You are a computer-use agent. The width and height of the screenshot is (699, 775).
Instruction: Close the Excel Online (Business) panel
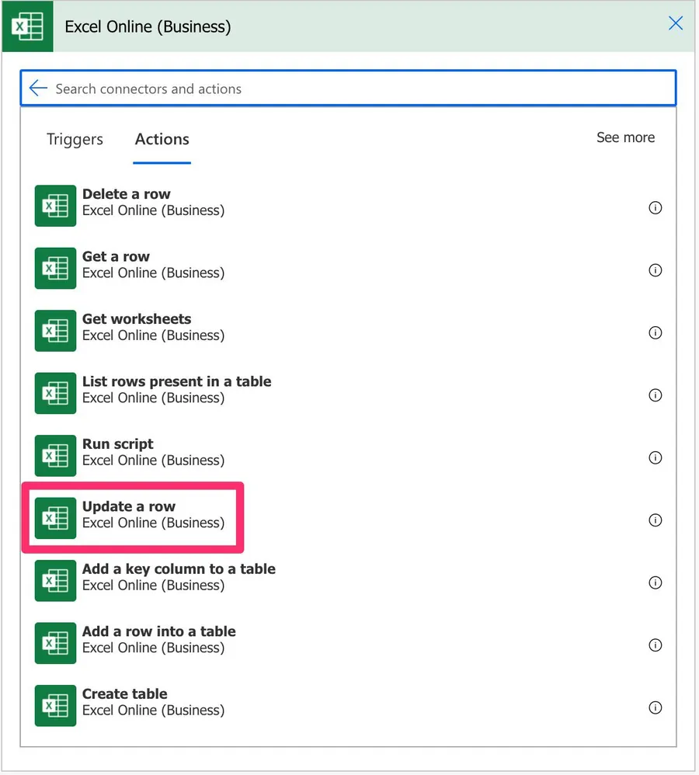(x=676, y=23)
